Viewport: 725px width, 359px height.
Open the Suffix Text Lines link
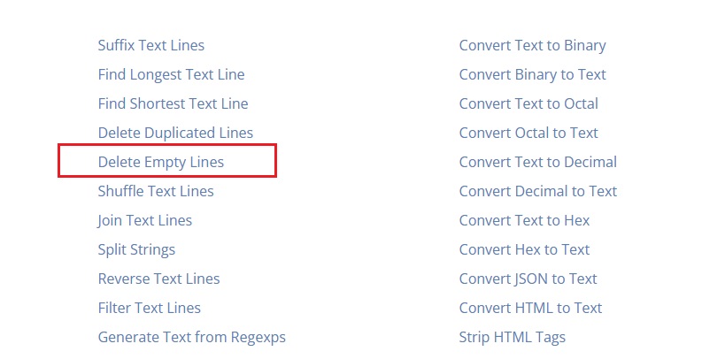[x=150, y=45]
